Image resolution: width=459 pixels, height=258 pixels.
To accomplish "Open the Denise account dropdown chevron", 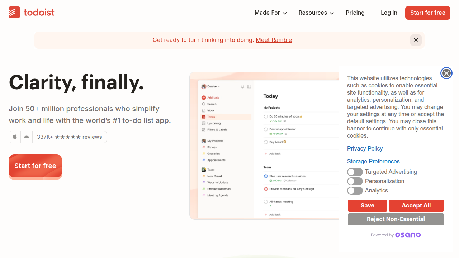I will [x=219, y=87].
